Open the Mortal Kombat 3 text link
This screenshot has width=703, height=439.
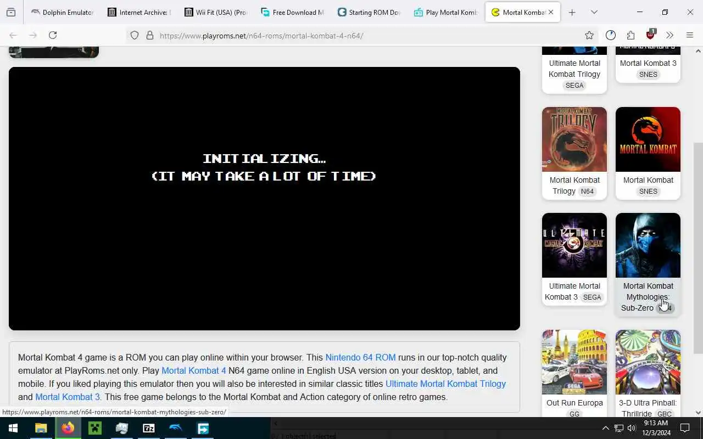point(68,397)
